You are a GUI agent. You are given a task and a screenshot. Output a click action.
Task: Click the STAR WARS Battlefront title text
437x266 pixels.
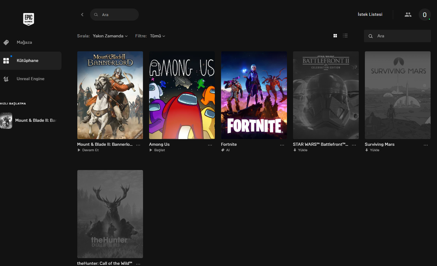[x=320, y=144]
